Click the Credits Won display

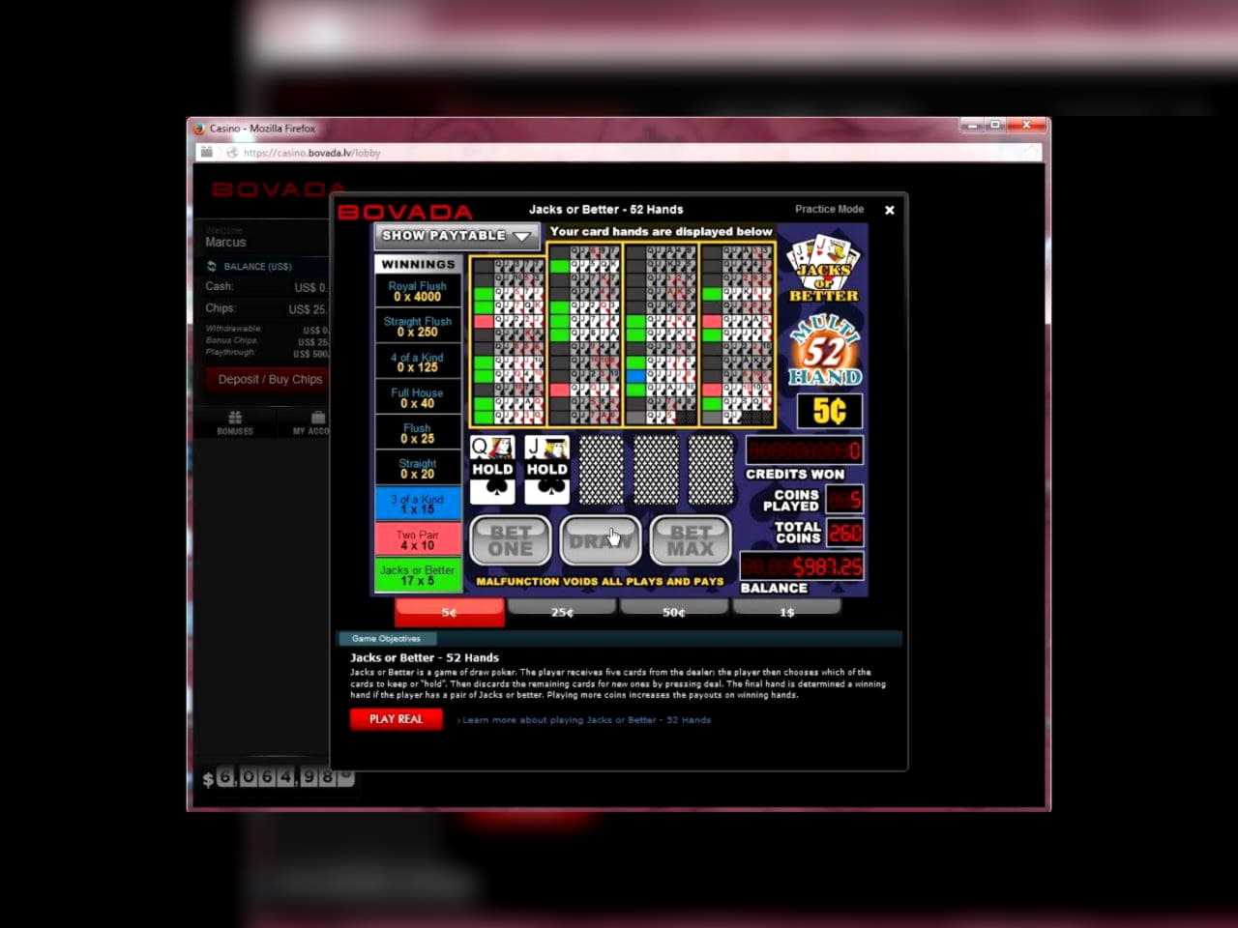pyautogui.click(x=805, y=450)
